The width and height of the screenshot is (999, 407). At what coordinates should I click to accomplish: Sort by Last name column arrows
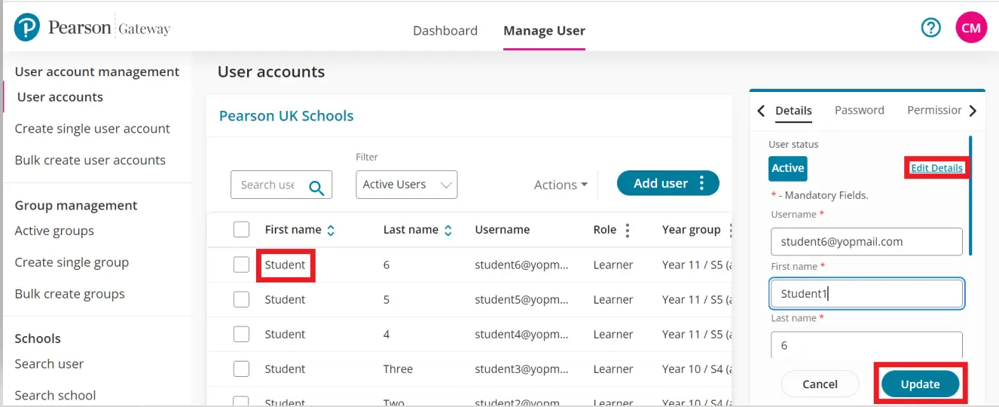click(x=448, y=231)
